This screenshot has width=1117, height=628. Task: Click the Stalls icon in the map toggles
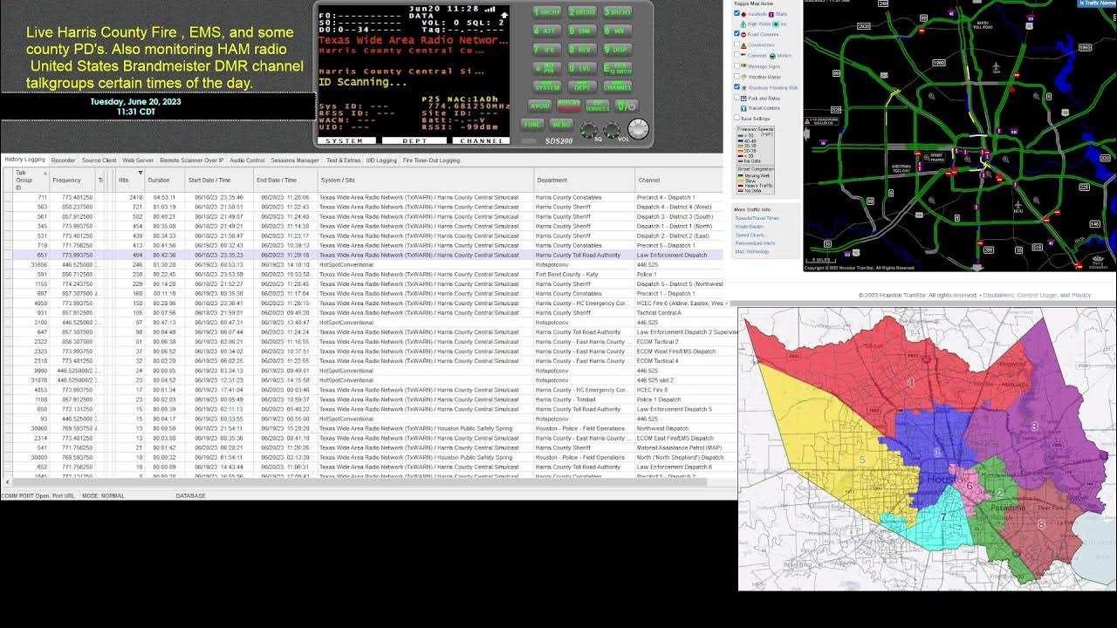tap(771, 14)
